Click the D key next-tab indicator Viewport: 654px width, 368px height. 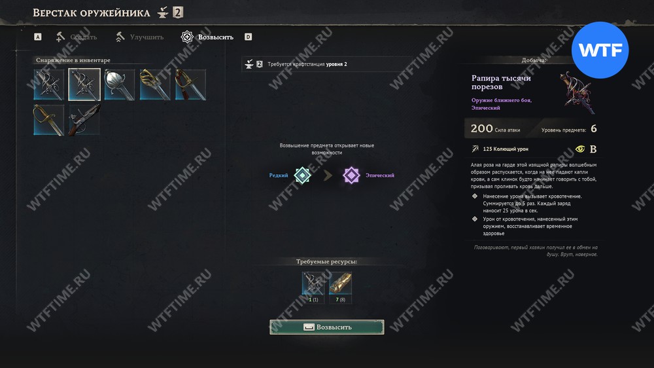click(248, 37)
